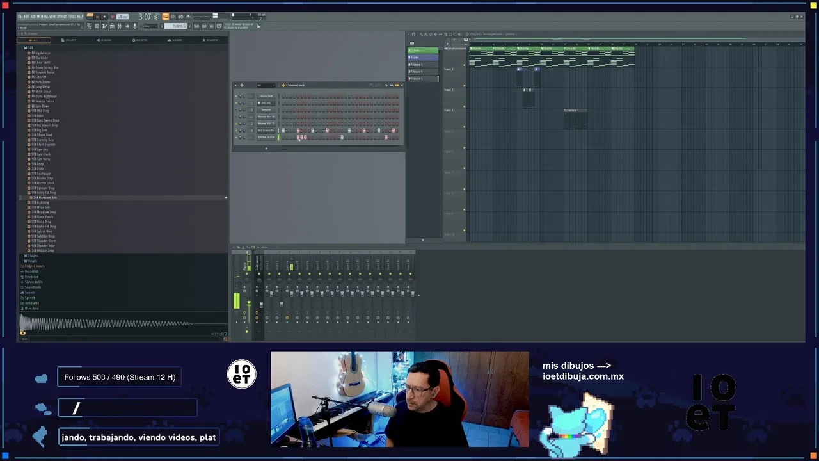
Task: Mute the Sampler channel LED
Action: tap(236, 110)
